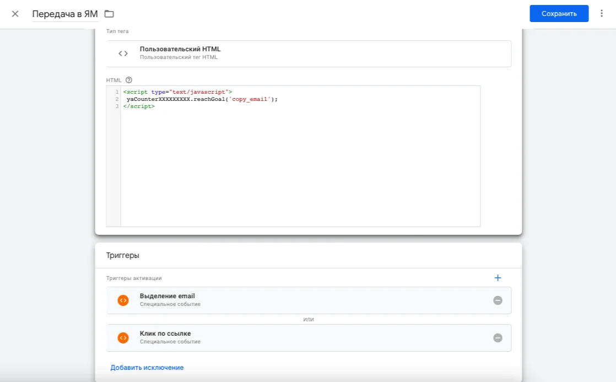Click in the empty area of HTML editor
This screenshot has height=382, width=616.
[300, 165]
